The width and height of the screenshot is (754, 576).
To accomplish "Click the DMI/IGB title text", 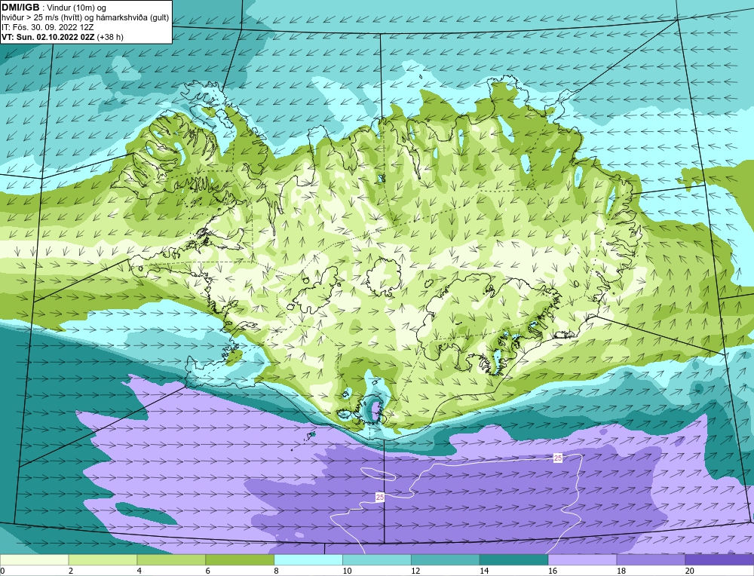I will (20, 8).
